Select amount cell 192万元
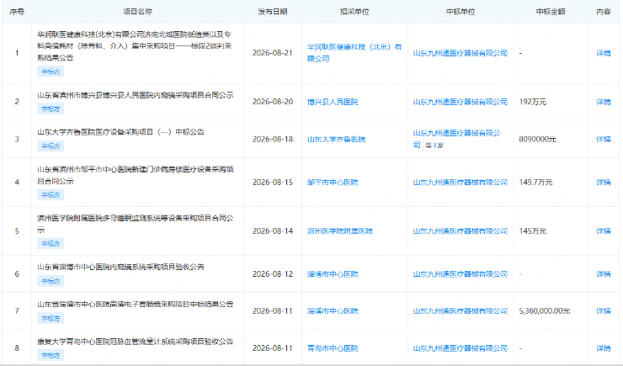This screenshot has height=366, width=623. (532, 102)
